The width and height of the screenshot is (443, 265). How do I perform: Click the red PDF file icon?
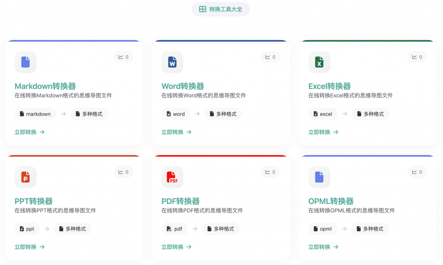point(172,177)
